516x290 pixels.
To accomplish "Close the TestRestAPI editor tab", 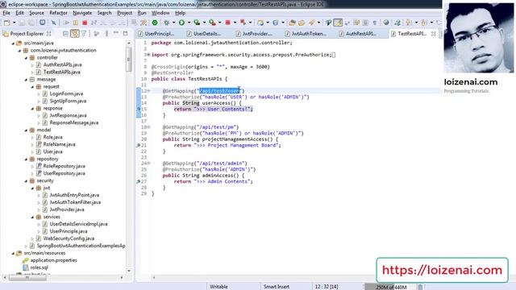I will point(434,34).
